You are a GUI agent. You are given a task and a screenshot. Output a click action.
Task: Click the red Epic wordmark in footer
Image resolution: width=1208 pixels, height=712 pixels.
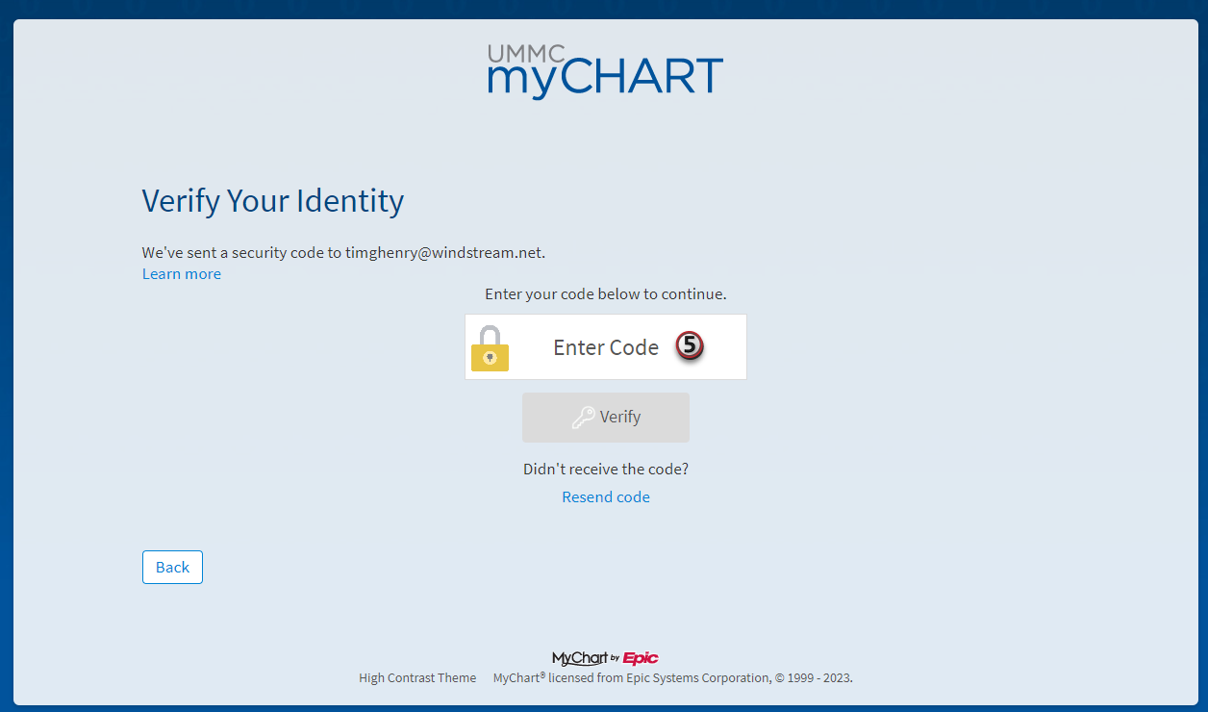[x=641, y=658]
